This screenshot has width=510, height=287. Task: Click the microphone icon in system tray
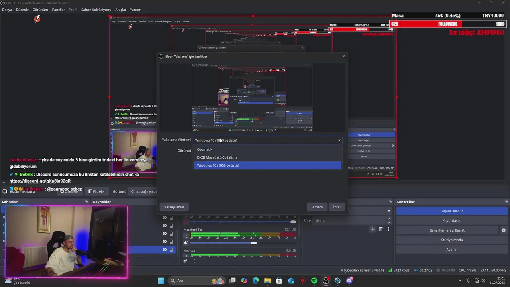click(x=468, y=281)
